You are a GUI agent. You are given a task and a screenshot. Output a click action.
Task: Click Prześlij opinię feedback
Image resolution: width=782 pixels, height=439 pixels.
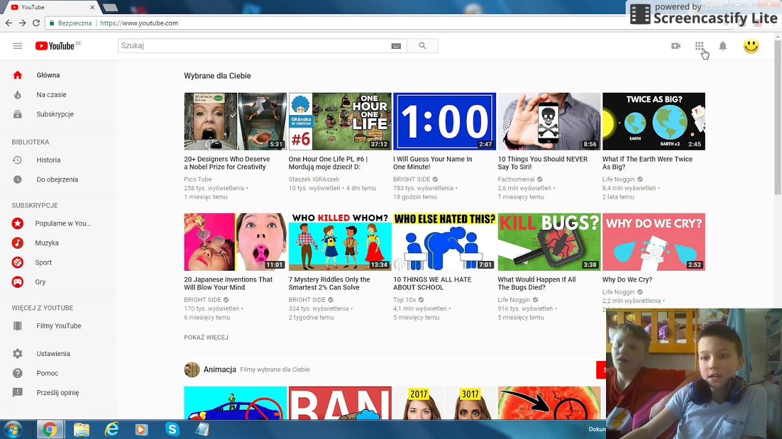pos(58,393)
